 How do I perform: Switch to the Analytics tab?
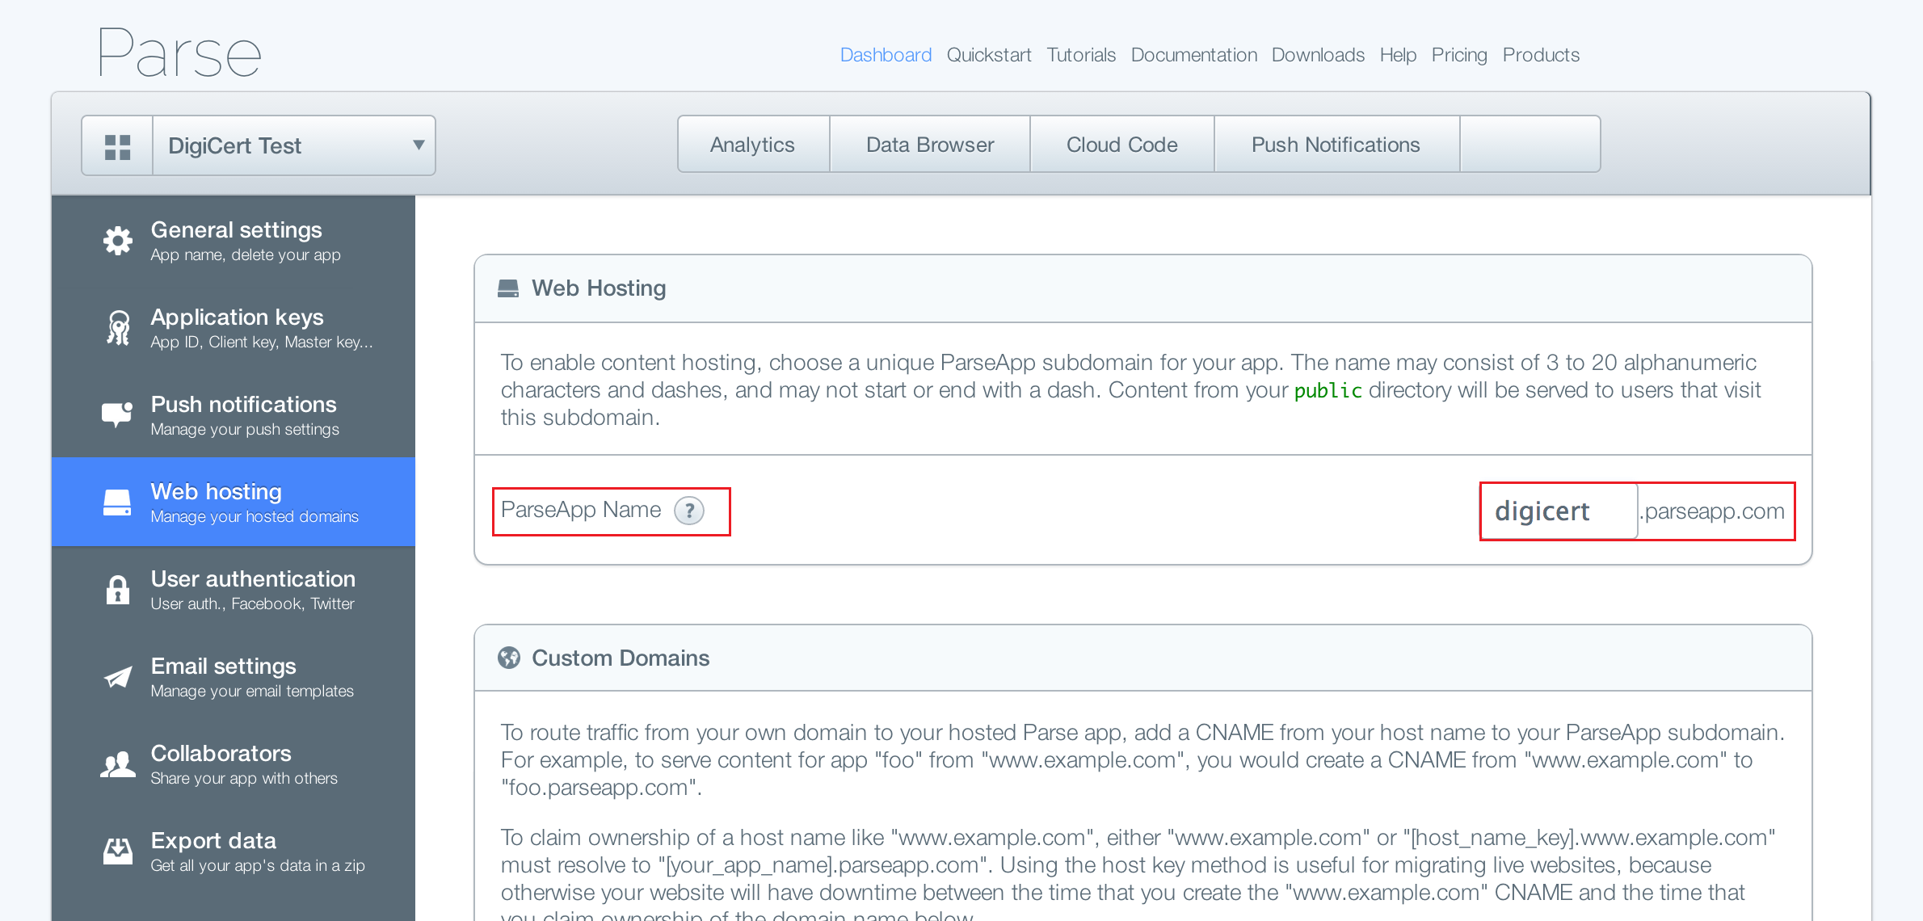click(x=752, y=145)
